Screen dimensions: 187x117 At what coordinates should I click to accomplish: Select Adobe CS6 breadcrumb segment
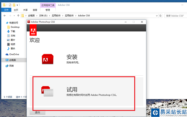click(x=84, y=15)
